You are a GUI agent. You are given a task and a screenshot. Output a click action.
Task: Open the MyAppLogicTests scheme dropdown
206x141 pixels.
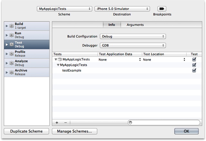pyautogui.click(x=64, y=9)
